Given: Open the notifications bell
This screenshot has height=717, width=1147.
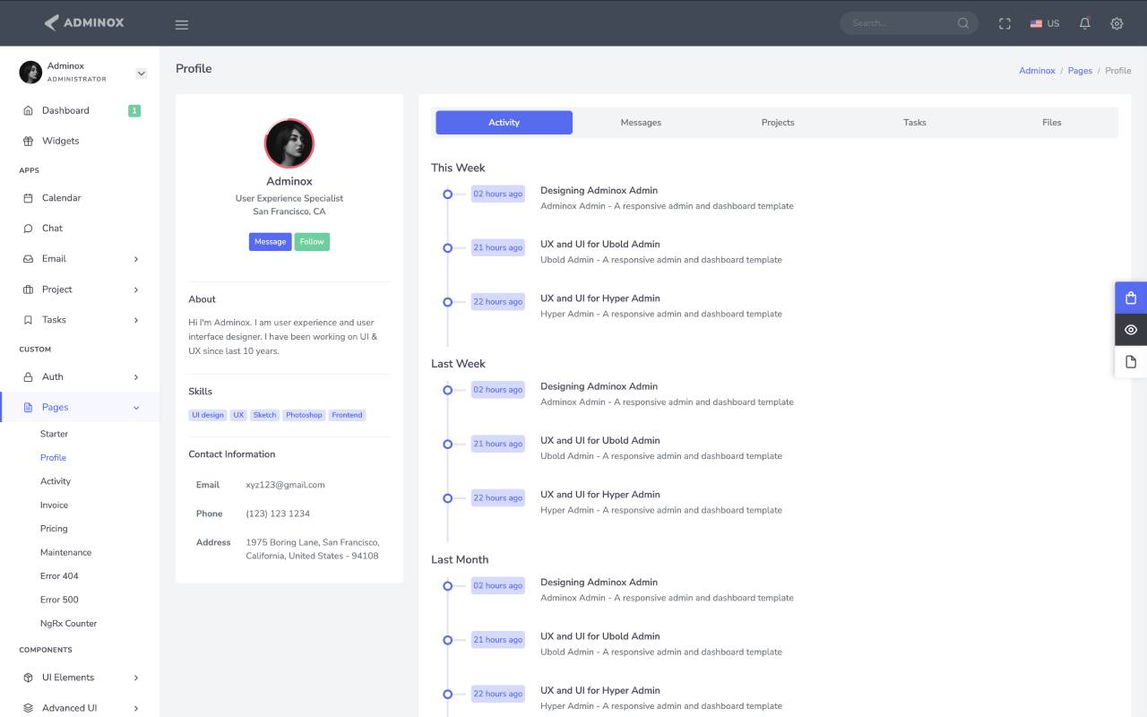Looking at the screenshot, I should coord(1085,23).
